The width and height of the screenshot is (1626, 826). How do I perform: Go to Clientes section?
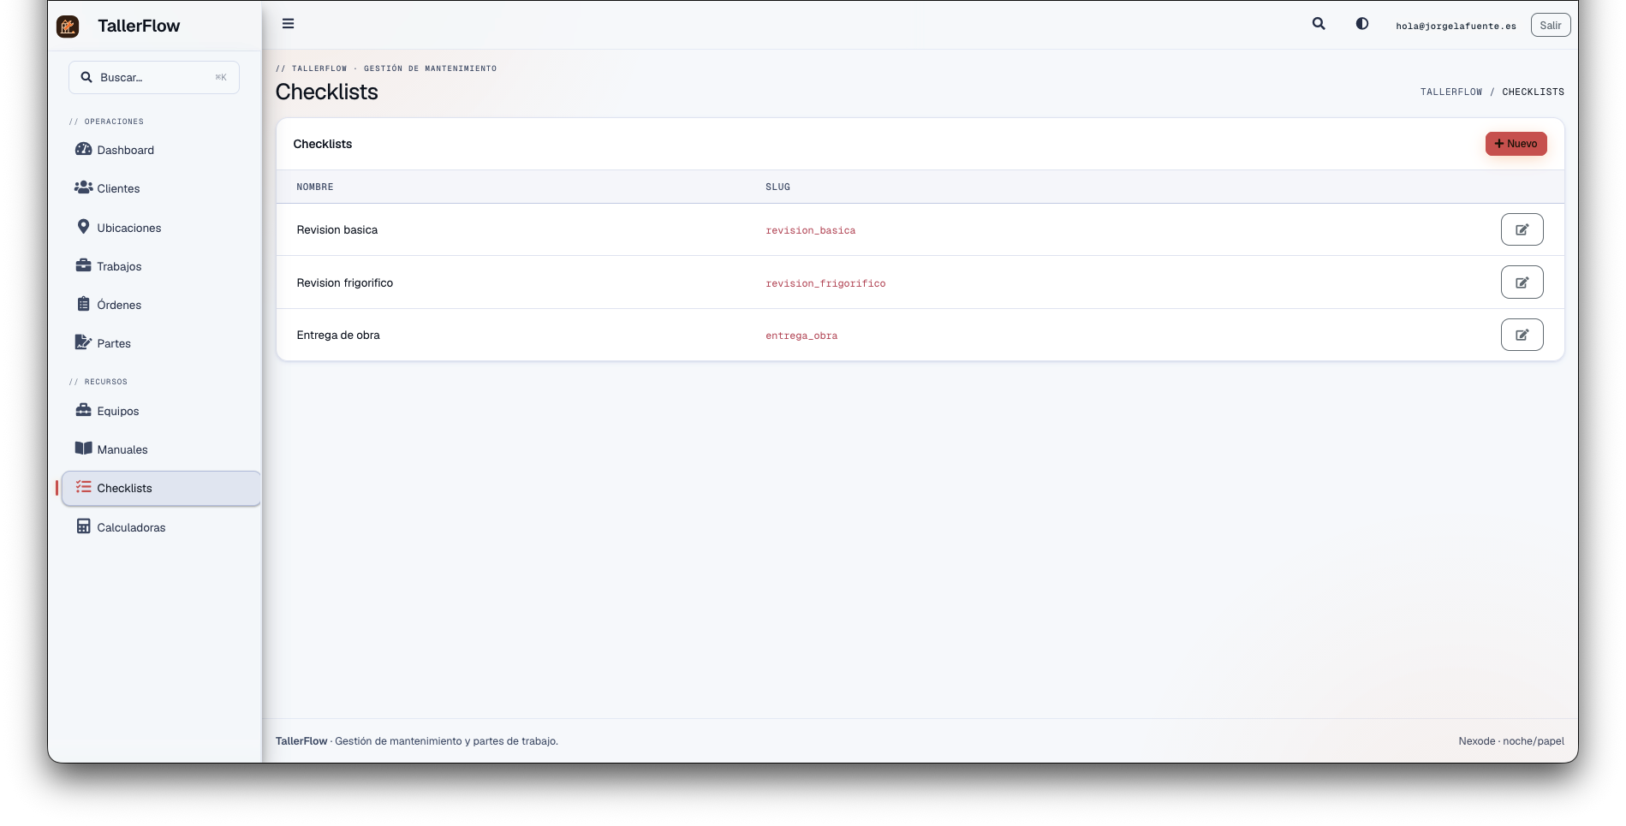[x=159, y=188]
